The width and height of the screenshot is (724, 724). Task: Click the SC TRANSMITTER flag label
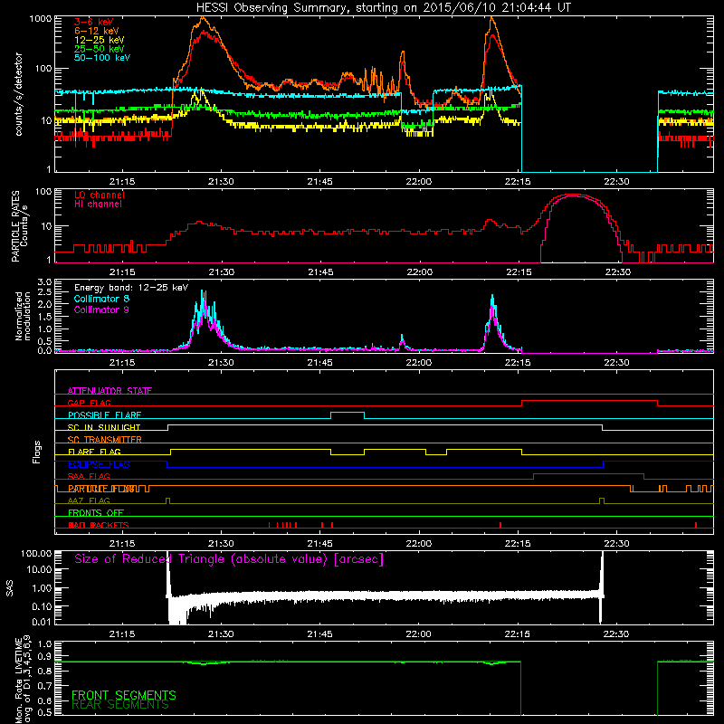pos(105,439)
